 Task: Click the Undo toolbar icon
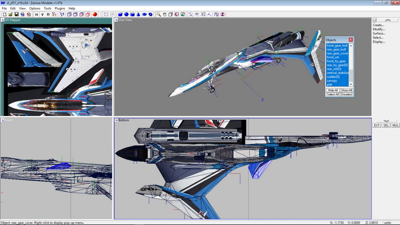click(22, 14)
